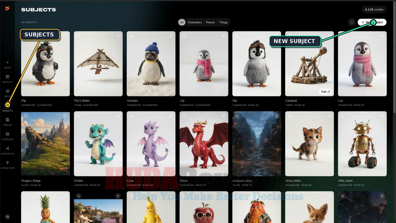This screenshot has width=396, height=223.
Task: Filter subjects by Places
Action: coord(210,22)
